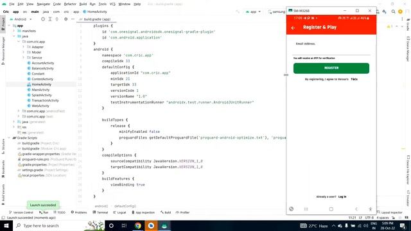The image size is (411, 231).
Task: Click the search everywhere magnifier icon
Action: 393,12
